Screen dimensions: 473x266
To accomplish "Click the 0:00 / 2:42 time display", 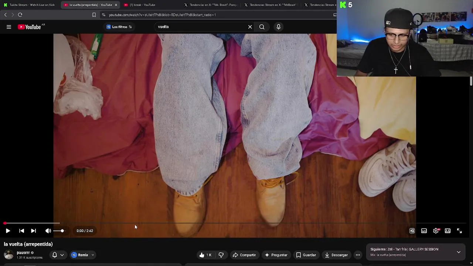I will click(85, 231).
